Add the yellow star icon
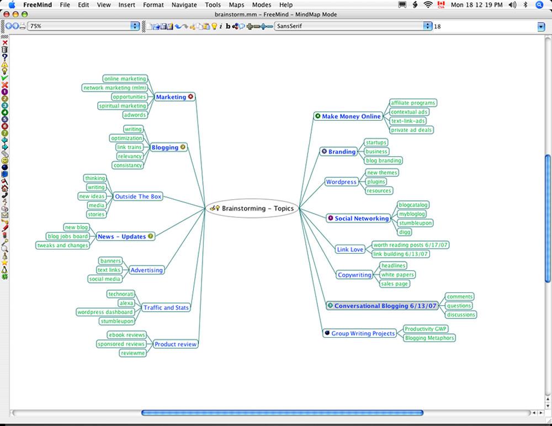This screenshot has height=426, width=552. (x=4, y=263)
